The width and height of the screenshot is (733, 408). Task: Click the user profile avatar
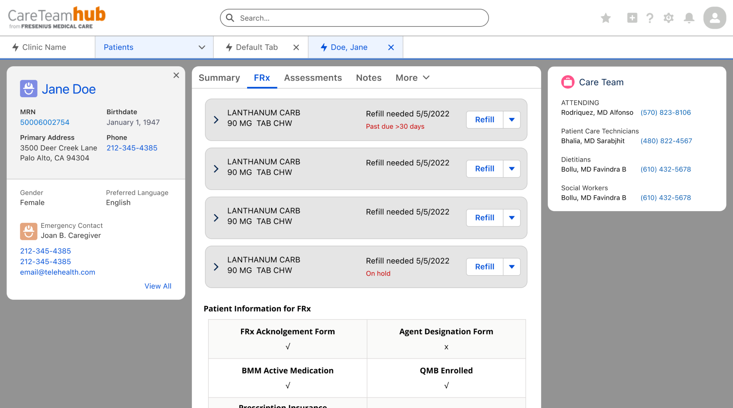(714, 18)
